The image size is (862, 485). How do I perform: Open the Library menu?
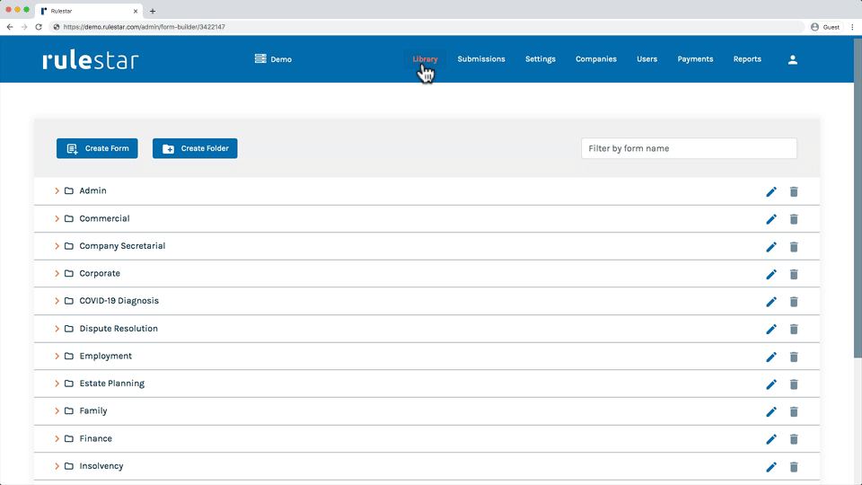click(425, 59)
